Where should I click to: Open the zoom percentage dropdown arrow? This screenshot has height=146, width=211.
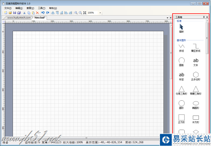(100, 13)
